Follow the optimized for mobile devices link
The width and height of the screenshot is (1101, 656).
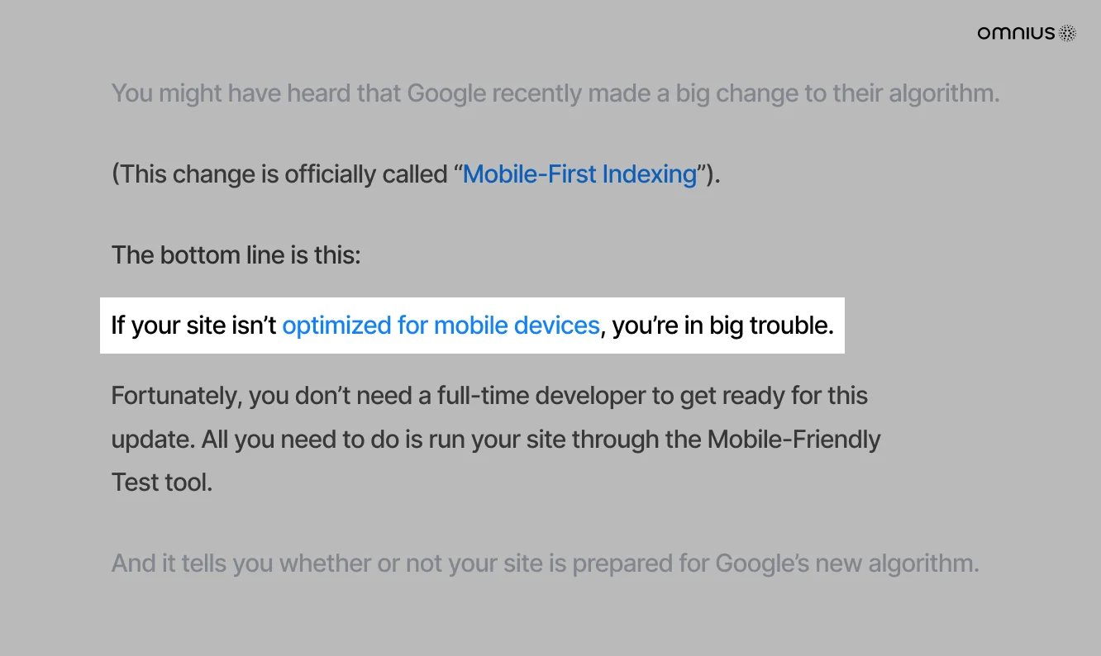(x=441, y=326)
